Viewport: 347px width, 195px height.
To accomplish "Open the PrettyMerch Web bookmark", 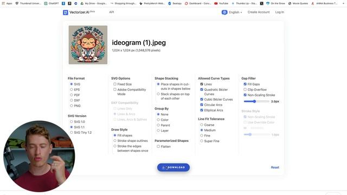I will [x=152, y=3].
